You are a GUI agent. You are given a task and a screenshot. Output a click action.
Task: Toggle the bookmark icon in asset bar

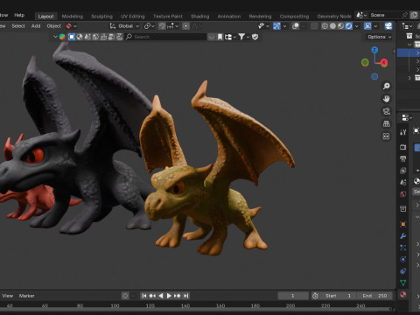pyautogui.click(x=220, y=37)
